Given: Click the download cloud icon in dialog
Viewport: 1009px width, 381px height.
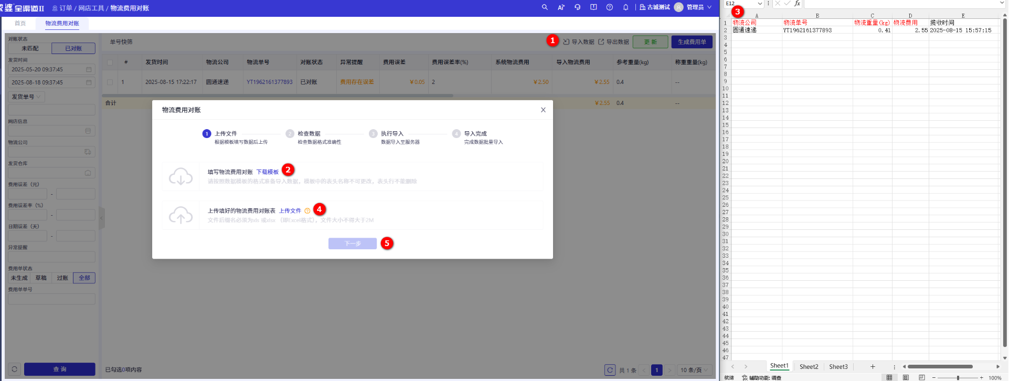Looking at the screenshot, I should click(x=180, y=176).
